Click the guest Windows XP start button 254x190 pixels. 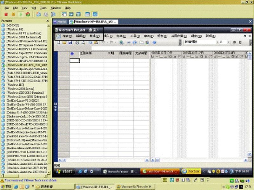[x=64, y=171]
